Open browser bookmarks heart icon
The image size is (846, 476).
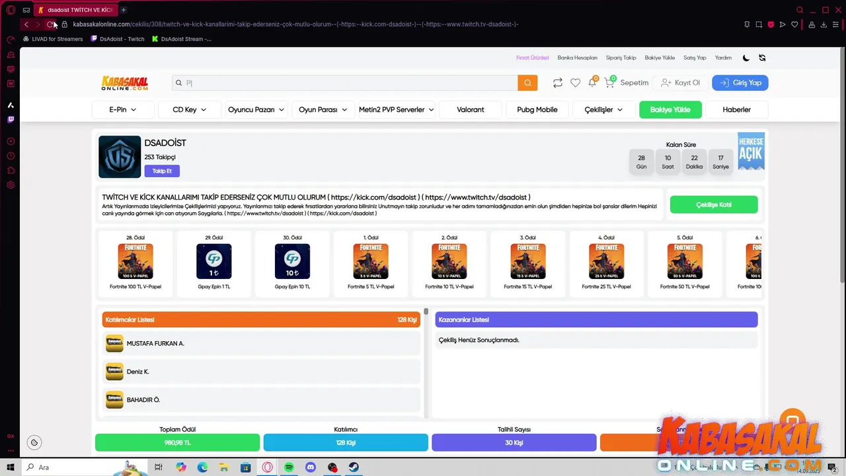tap(794, 24)
